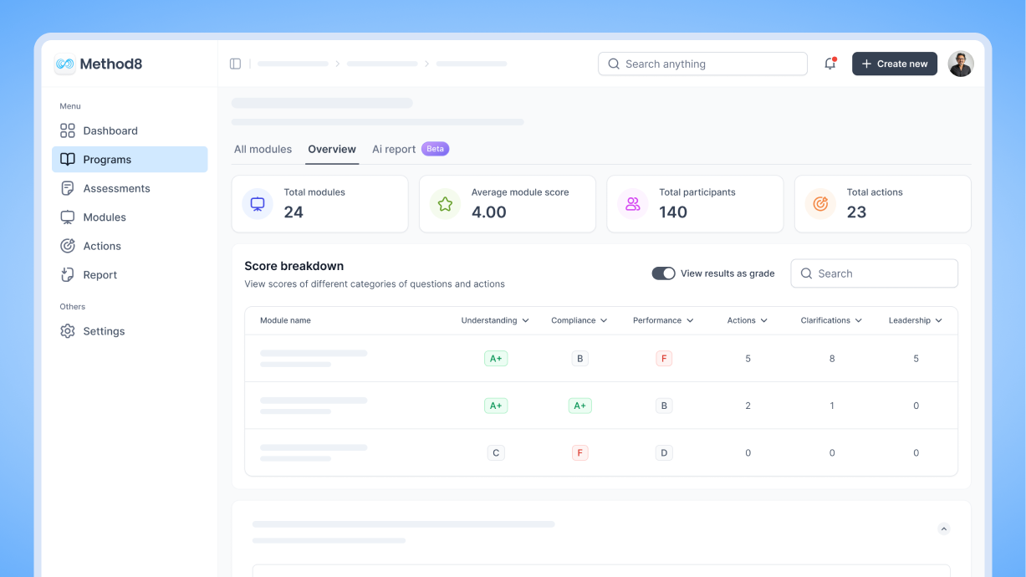
Task: Open Assessments in the sidebar
Action: coord(130,188)
